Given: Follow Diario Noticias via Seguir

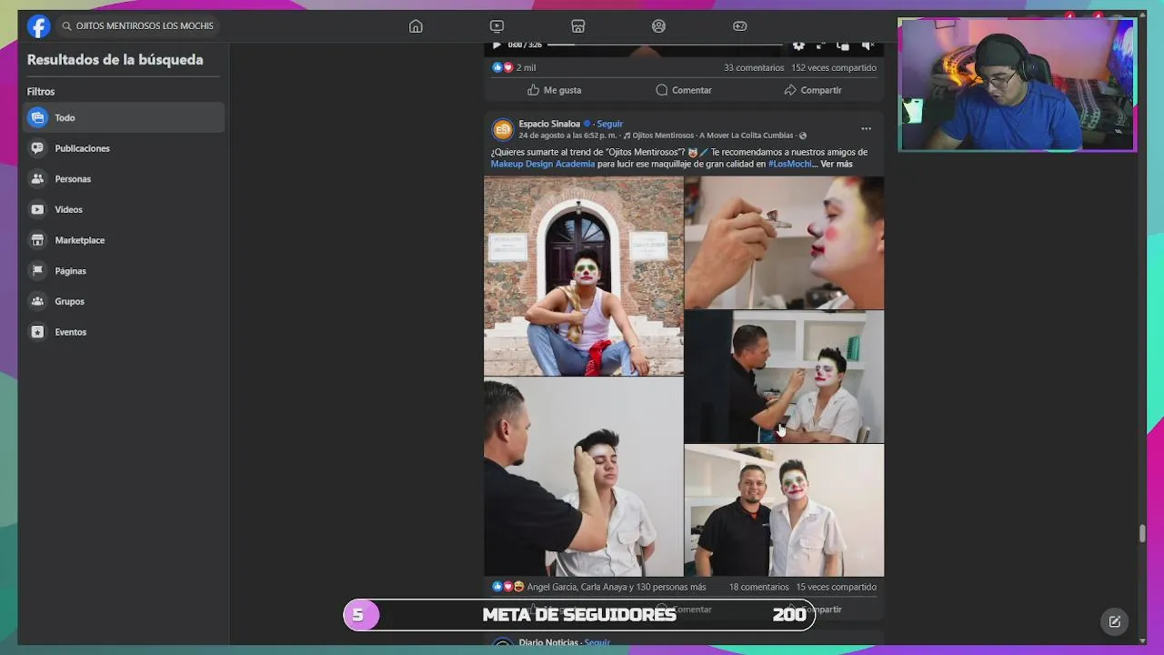Looking at the screenshot, I should (x=597, y=642).
